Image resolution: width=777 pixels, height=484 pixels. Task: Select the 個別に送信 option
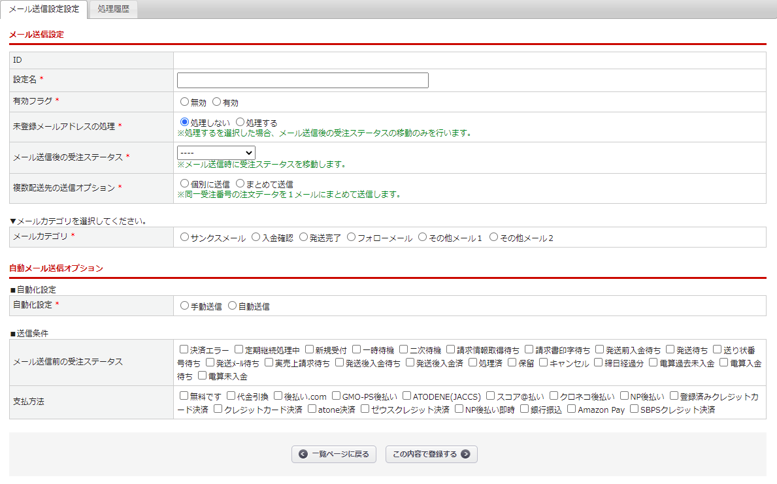coord(184,184)
